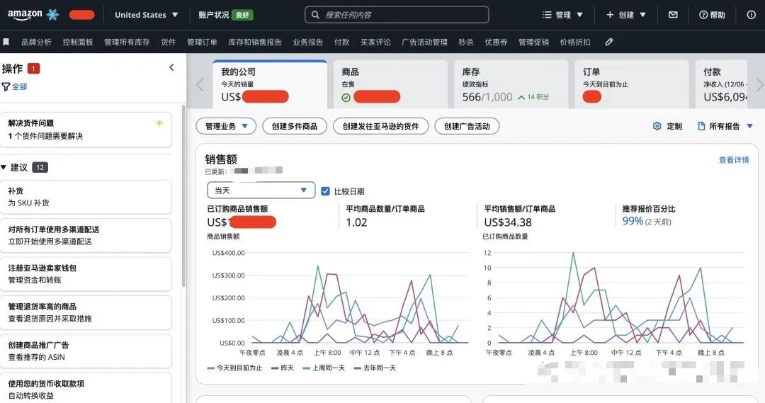
Task: Click the 账户状况 良好 status
Action: coord(225,15)
